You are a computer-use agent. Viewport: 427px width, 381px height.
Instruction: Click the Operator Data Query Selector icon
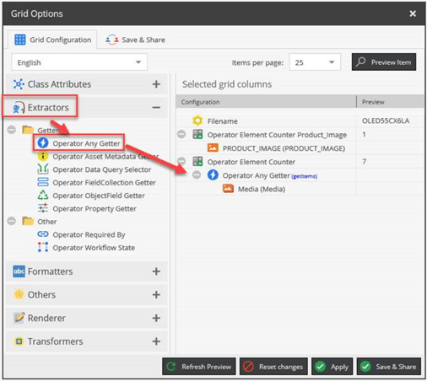[43, 169]
